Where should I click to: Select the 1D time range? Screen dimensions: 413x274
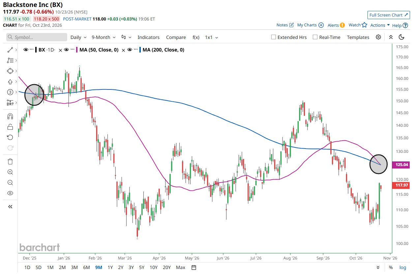click(x=28, y=267)
